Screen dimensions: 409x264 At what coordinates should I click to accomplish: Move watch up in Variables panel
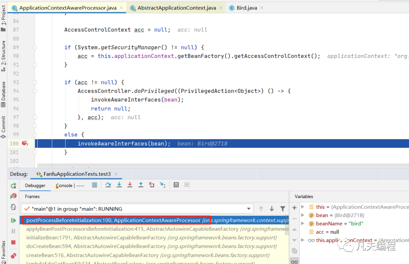(x=295, y=229)
